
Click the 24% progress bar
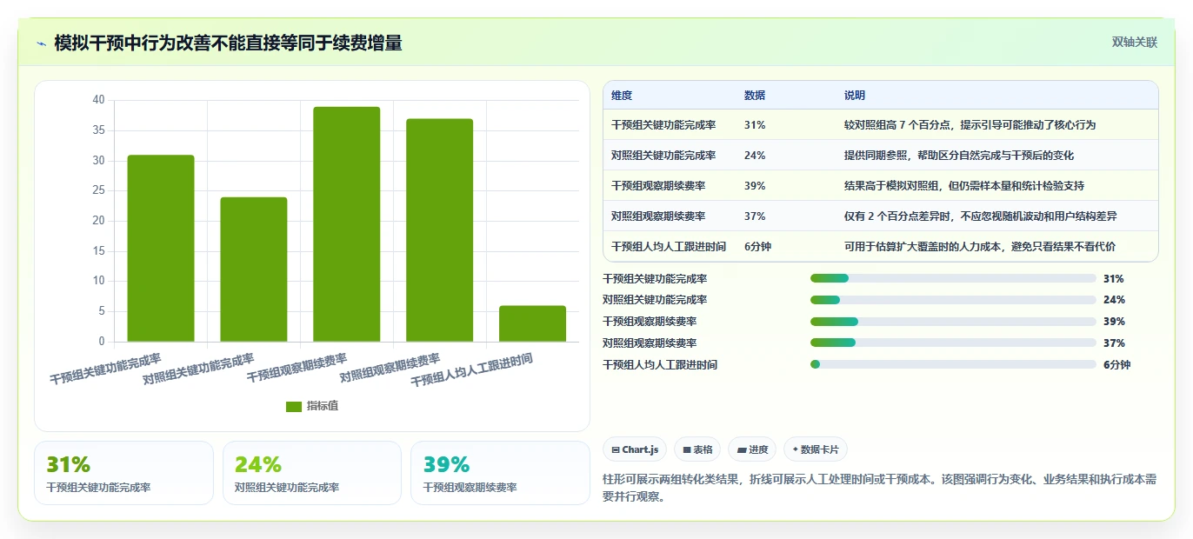coord(953,300)
